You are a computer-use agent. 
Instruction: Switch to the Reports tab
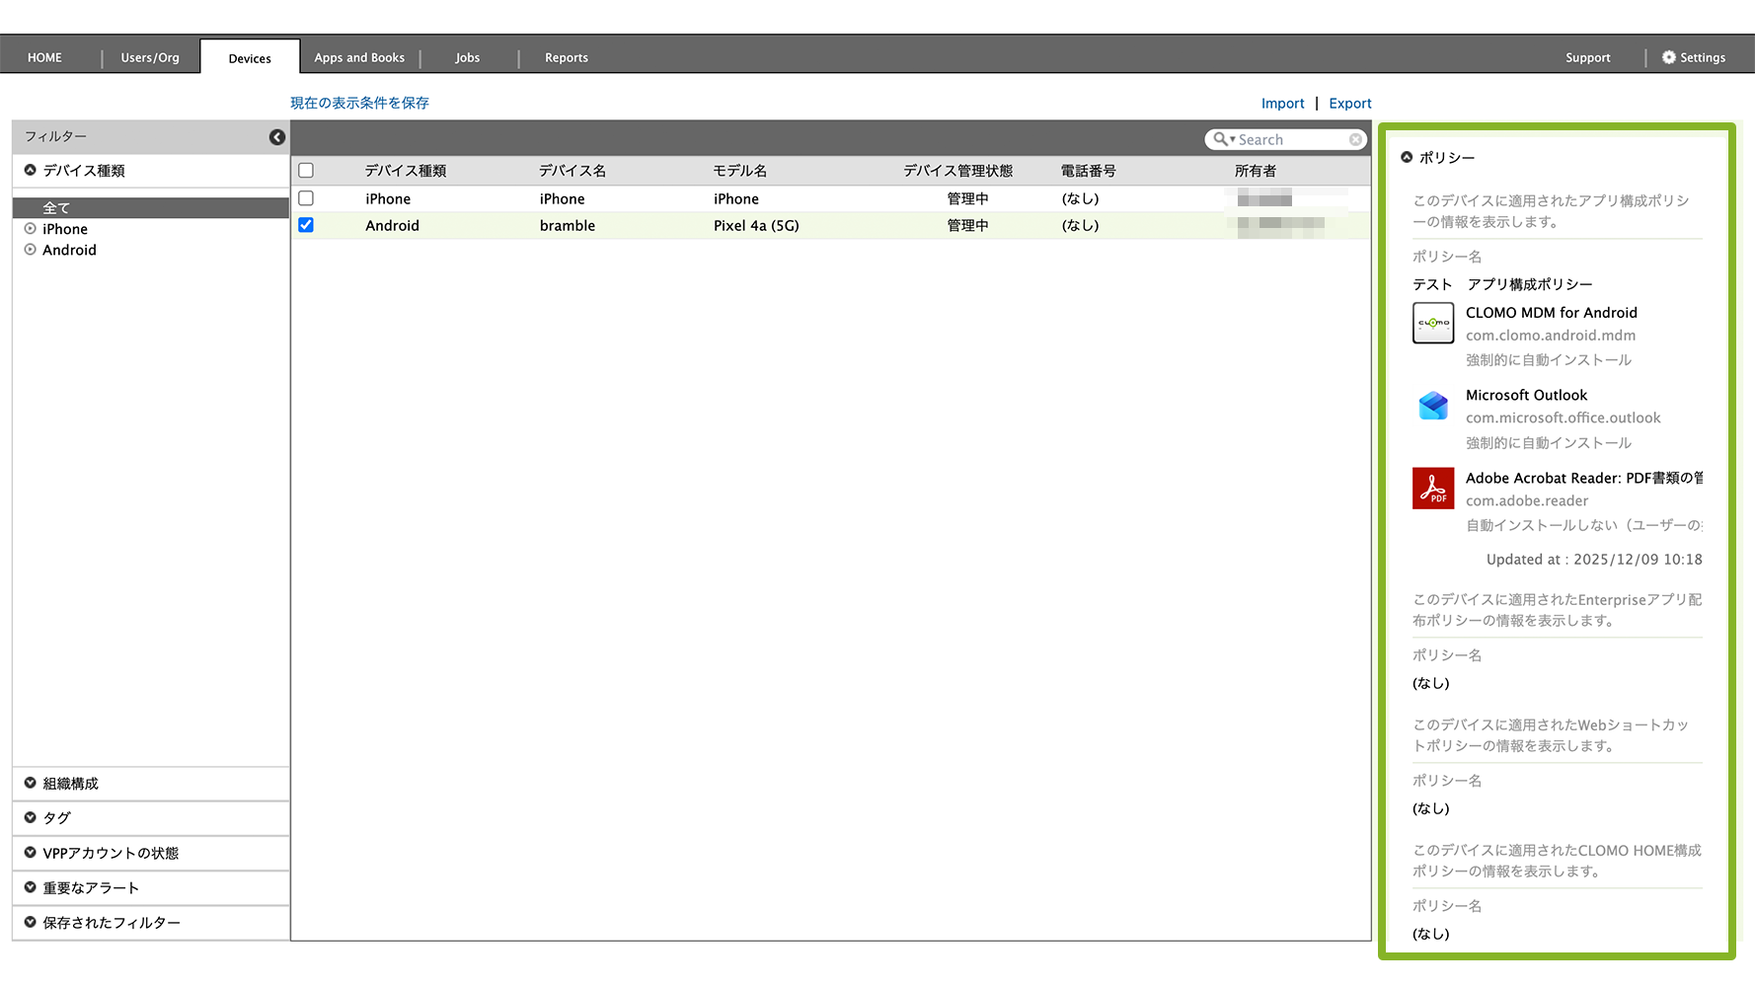pos(566,57)
